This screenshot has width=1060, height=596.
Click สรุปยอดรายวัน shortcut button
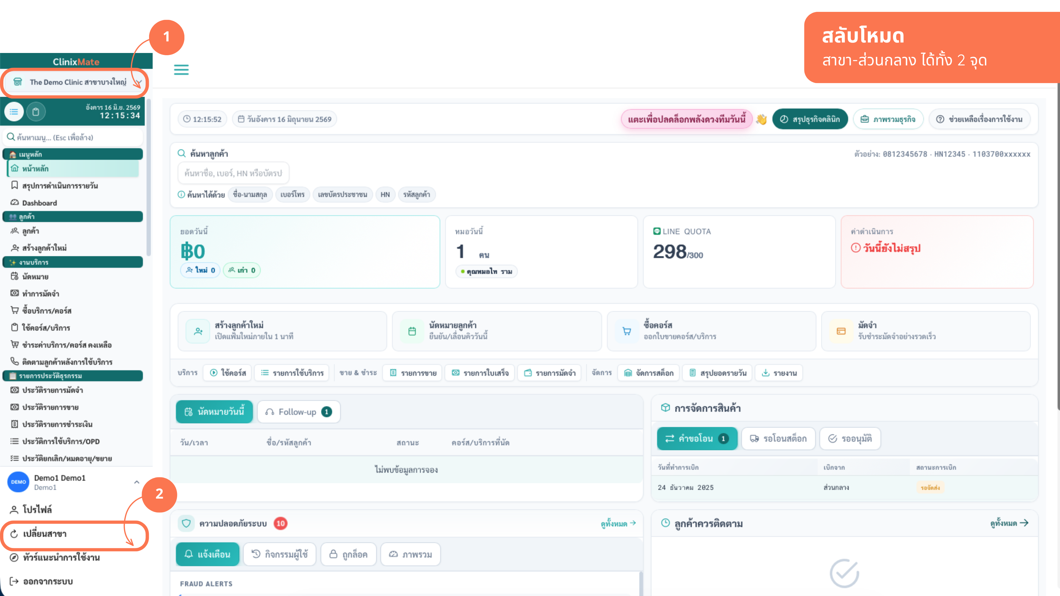click(717, 373)
